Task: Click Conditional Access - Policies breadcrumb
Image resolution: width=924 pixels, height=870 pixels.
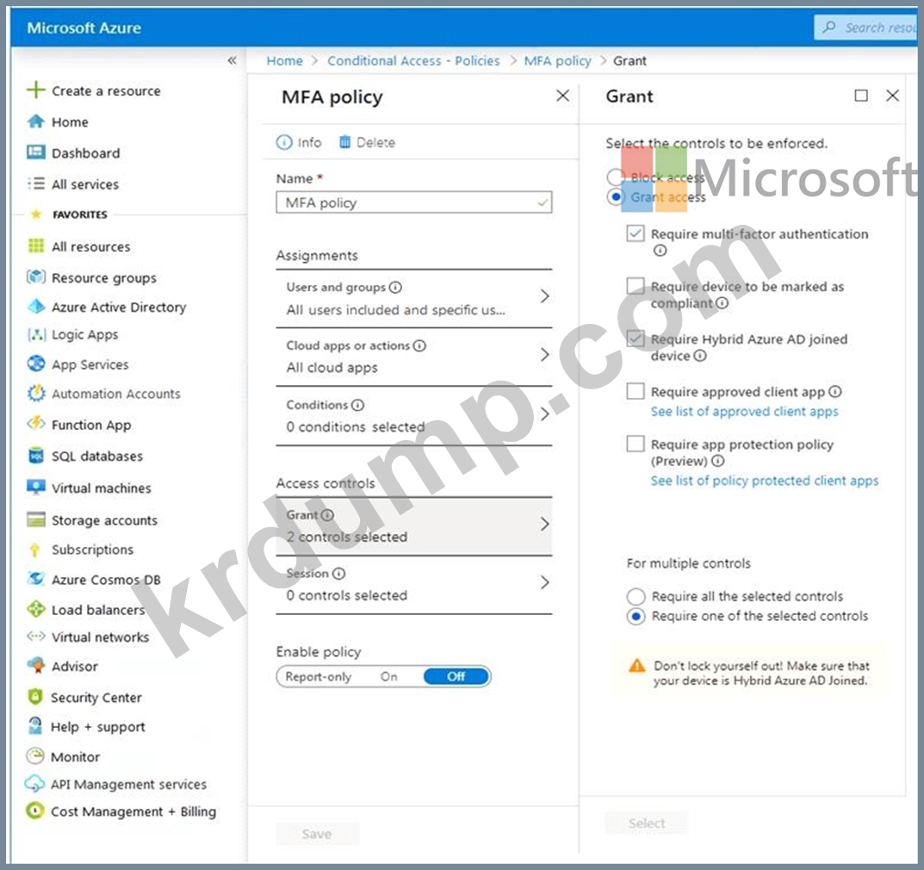Action: (x=413, y=60)
